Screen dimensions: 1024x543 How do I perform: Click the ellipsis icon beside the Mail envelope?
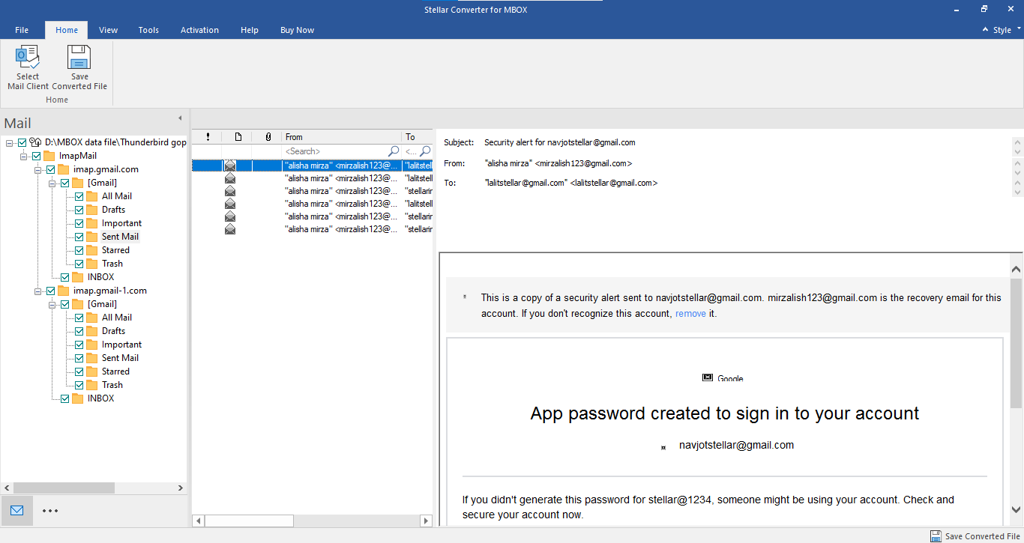(x=50, y=510)
